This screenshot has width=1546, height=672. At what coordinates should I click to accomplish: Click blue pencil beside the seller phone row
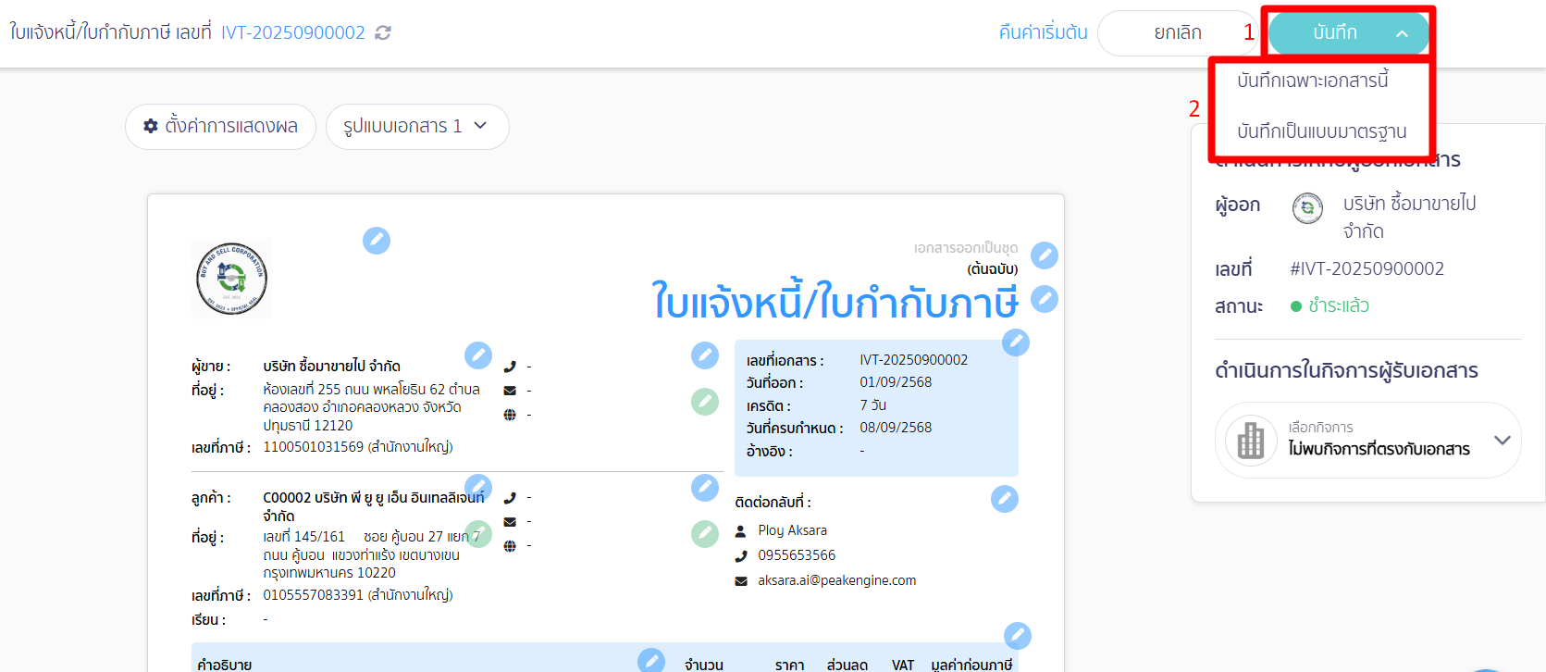(705, 355)
